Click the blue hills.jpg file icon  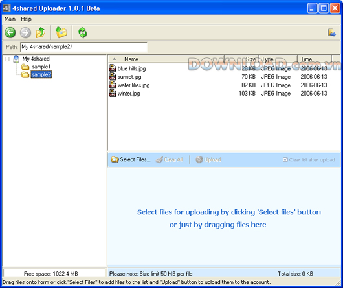point(112,68)
